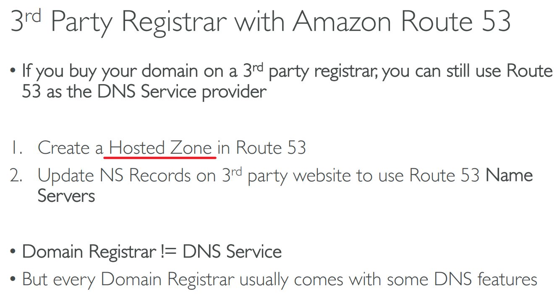Click the word "But" starting the last bullet
The width and height of the screenshot is (557, 294).
pyautogui.click(x=34, y=279)
